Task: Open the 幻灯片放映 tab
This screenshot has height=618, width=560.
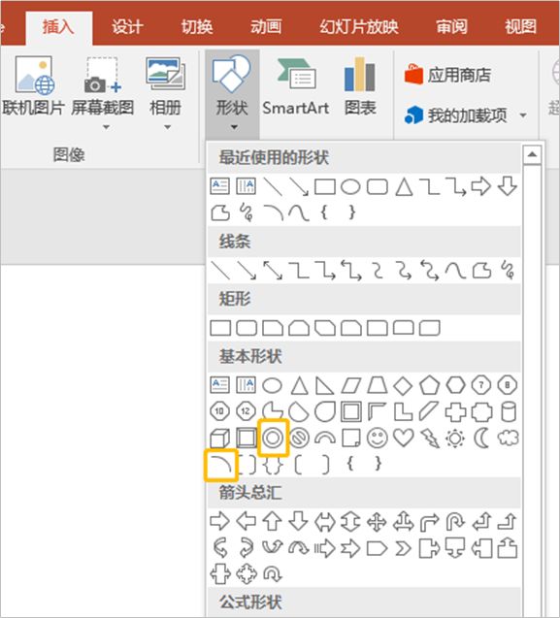Action: click(359, 27)
